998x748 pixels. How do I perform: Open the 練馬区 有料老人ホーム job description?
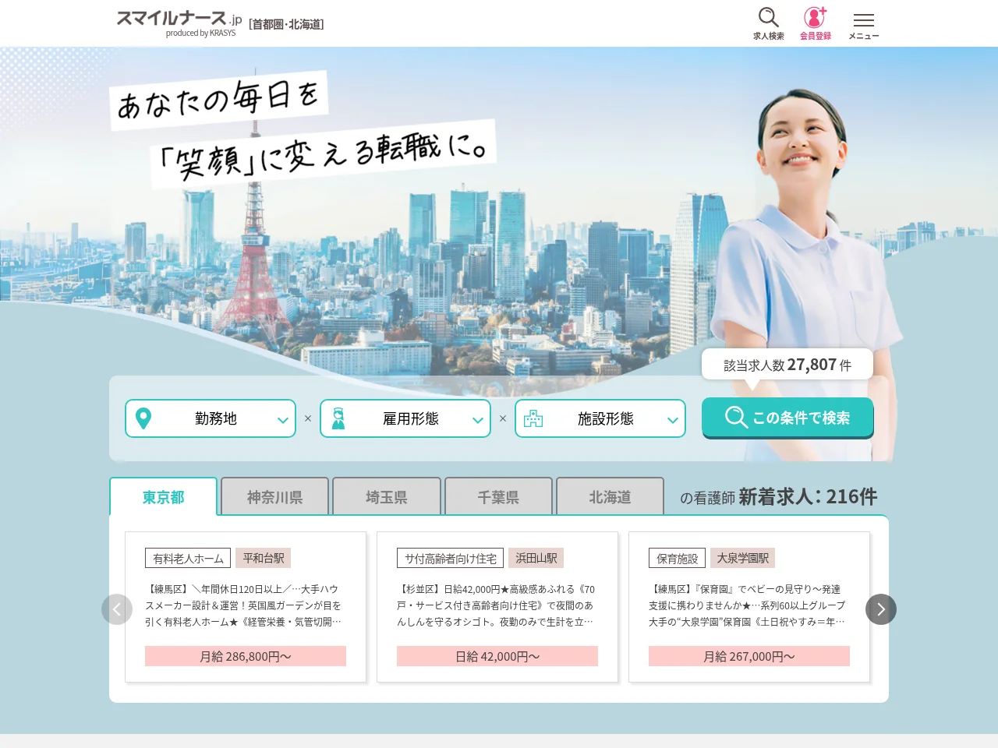(x=243, y=605)
